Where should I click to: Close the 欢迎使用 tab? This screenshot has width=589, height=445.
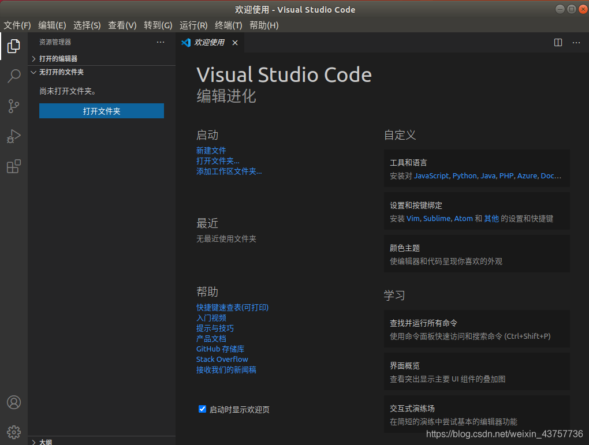tap(235, 43)
